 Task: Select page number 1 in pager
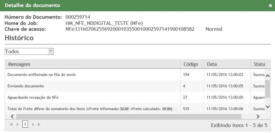click(x=25, y=124)
